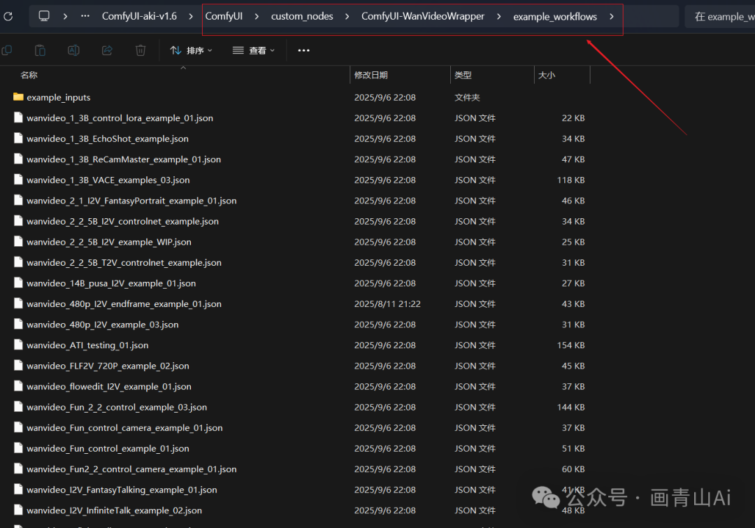The height and width of the screenshot is (528, 755).
Task: Select wanvideo_Fun_control_camera_example_01.json
Action: click(124, 428)
